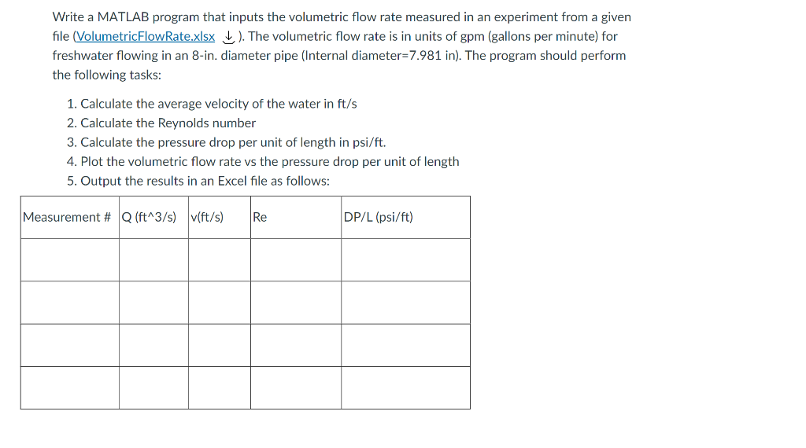
Task: Click the Reynolds number list item
Action: point(161,123)
